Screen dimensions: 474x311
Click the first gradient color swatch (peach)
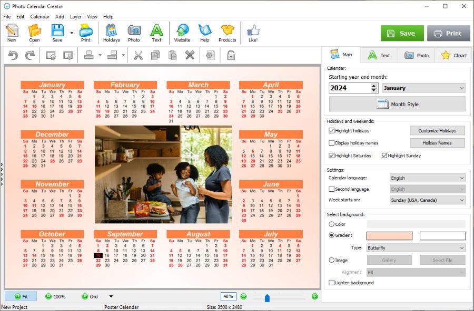pyautogui.click(x=389, y=236)
